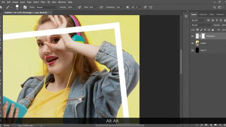Lock artboard nesting icon
This screenshot has height=127, width=226.
click(209, 30)
